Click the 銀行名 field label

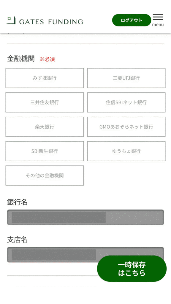[x=17, y=202]
